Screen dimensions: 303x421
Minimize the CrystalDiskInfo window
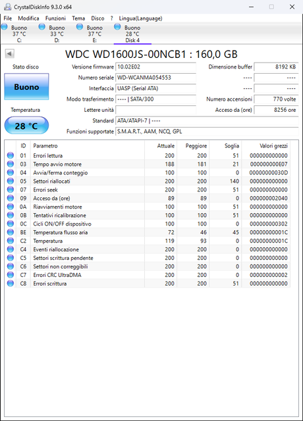[251, 7]
